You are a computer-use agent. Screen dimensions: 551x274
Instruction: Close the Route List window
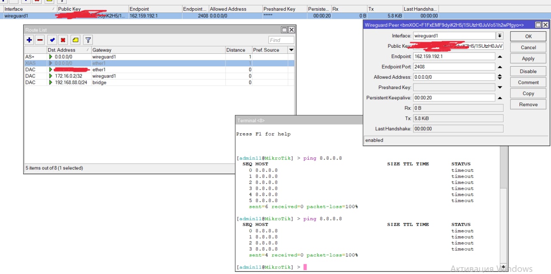pyautogui.click(x=291, y=30)
